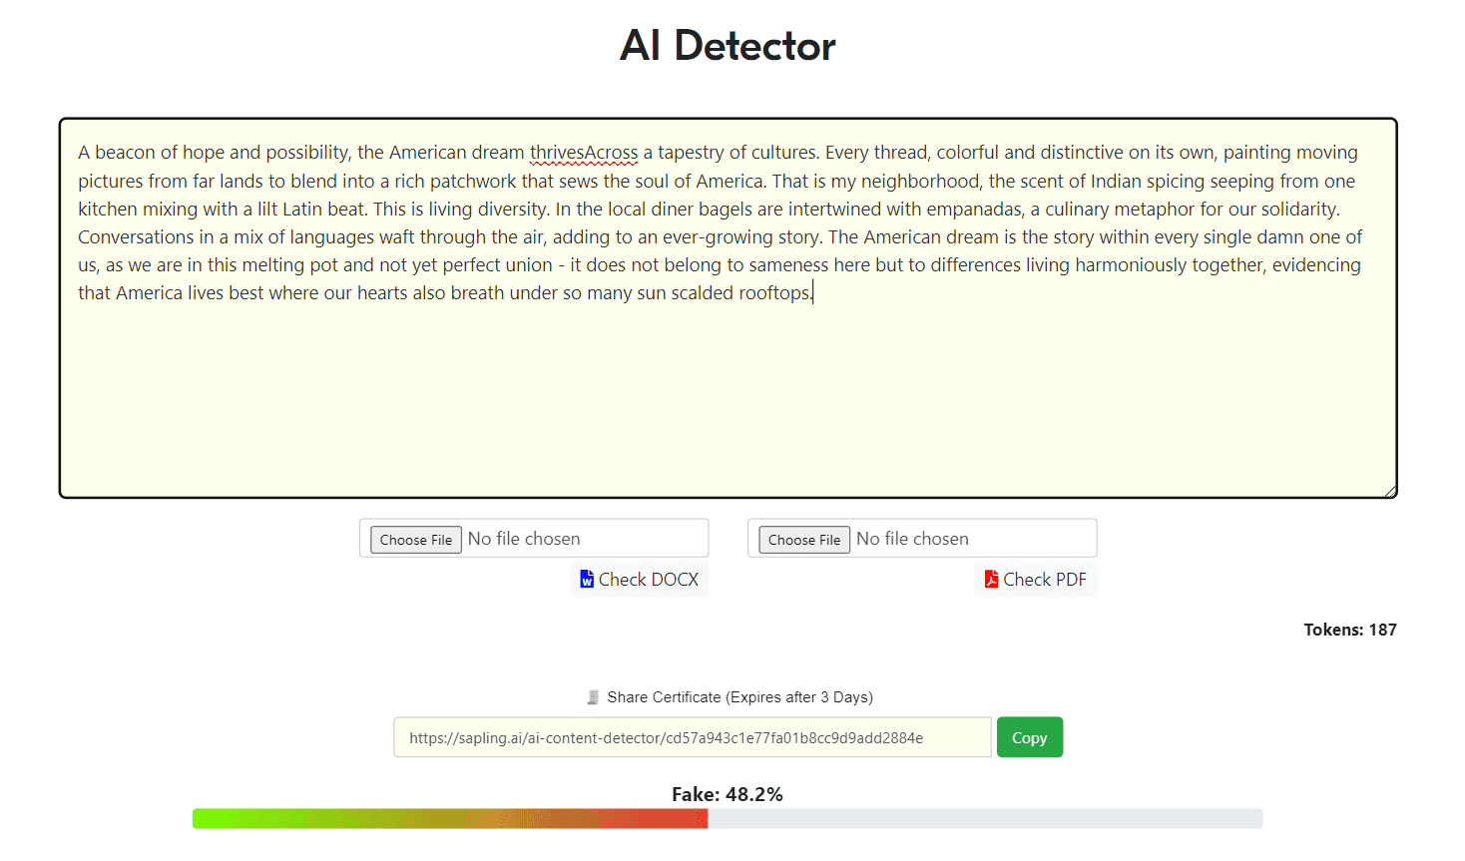Click the right Choose File button for PDF
Screen dimensions: 1465x861
pyautogui.click(x=804, y=540)
